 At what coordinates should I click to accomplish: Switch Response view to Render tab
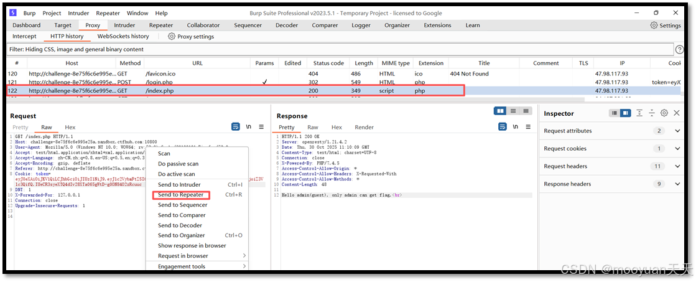coord(364,128)
